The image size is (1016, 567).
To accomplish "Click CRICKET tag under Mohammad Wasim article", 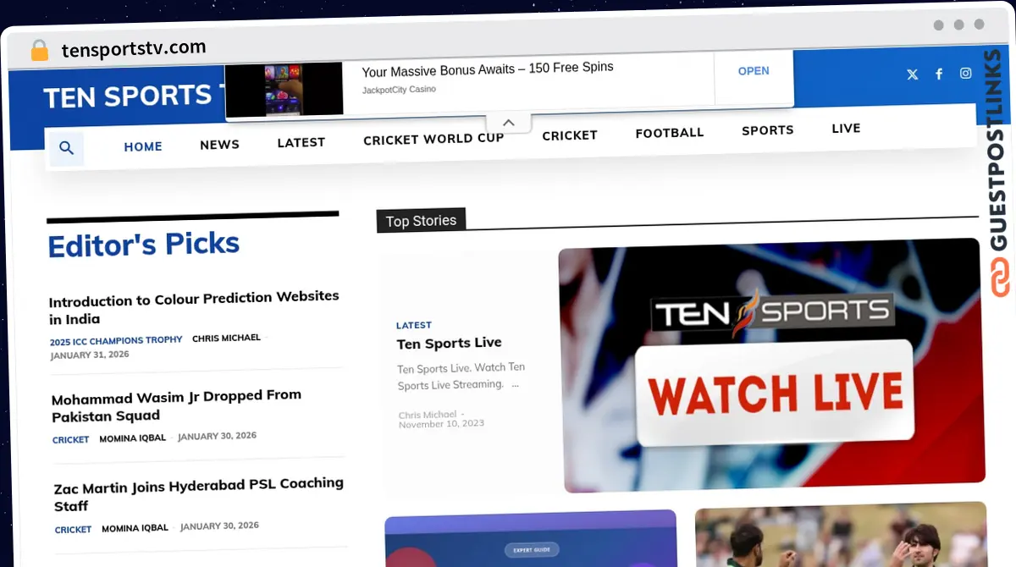I will point(70,440).
